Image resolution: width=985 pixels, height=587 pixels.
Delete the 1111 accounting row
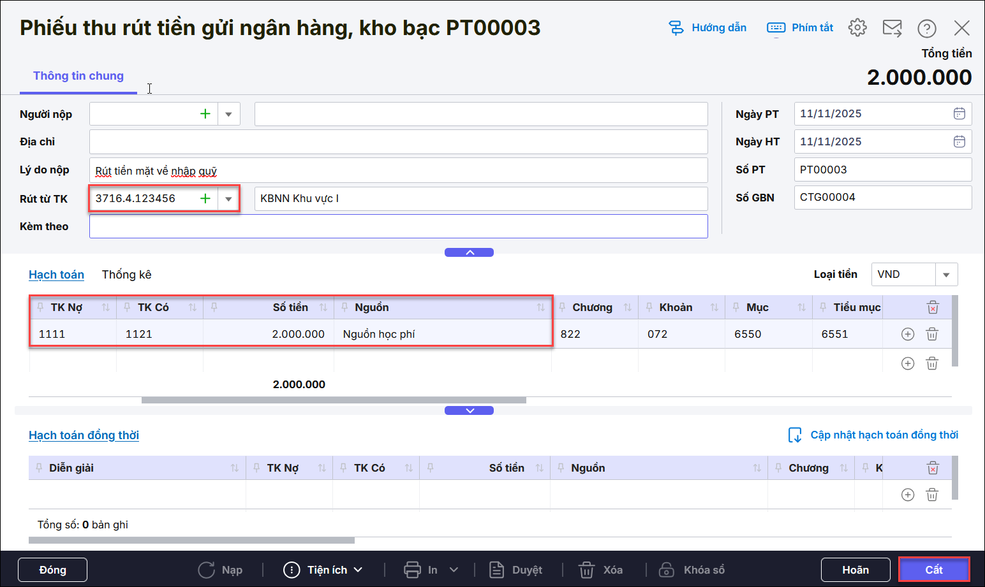pyautogui.click(x=932, y=334)
